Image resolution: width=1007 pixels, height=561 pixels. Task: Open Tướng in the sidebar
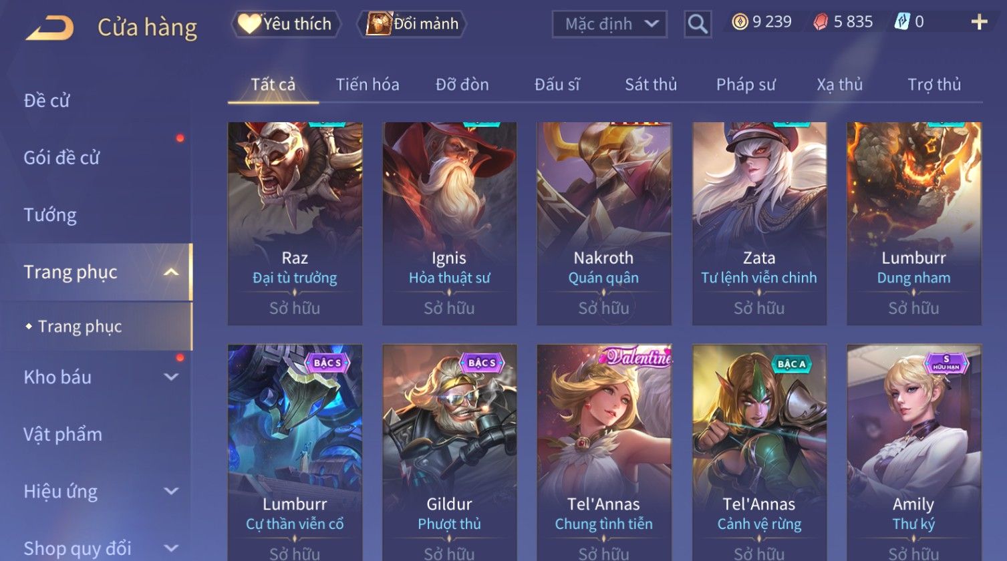(x=50, y=215)
